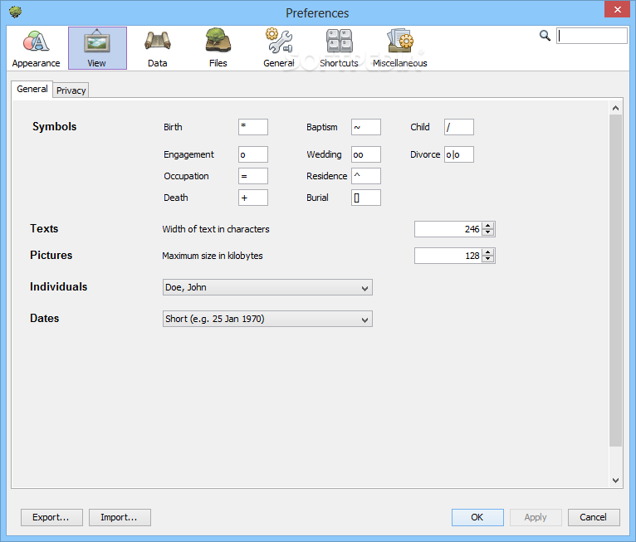Click the Individuals section heading
The height and width of the screenshot is (542, 636).
(59, 287)
